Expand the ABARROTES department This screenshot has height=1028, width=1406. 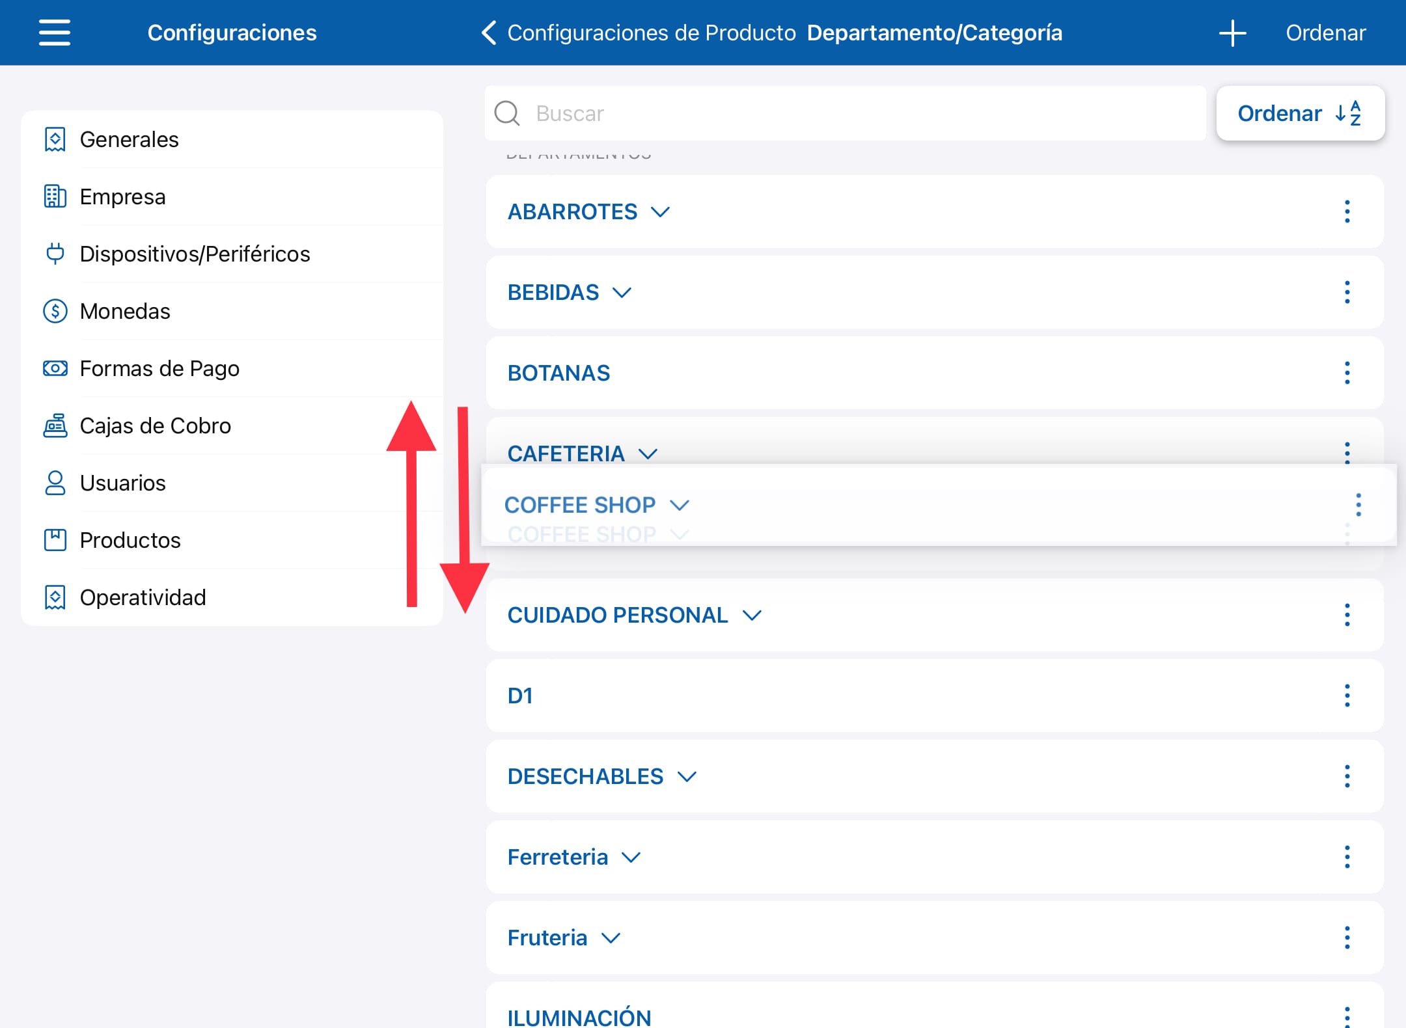(660, 212)
